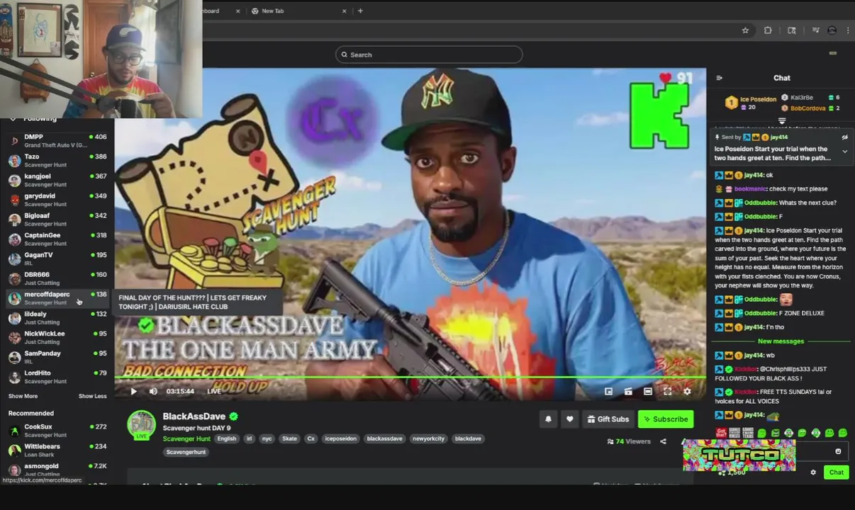Select the English tag
The width and height of the screenshot is (855, 510).
click(x=227, y=438)
